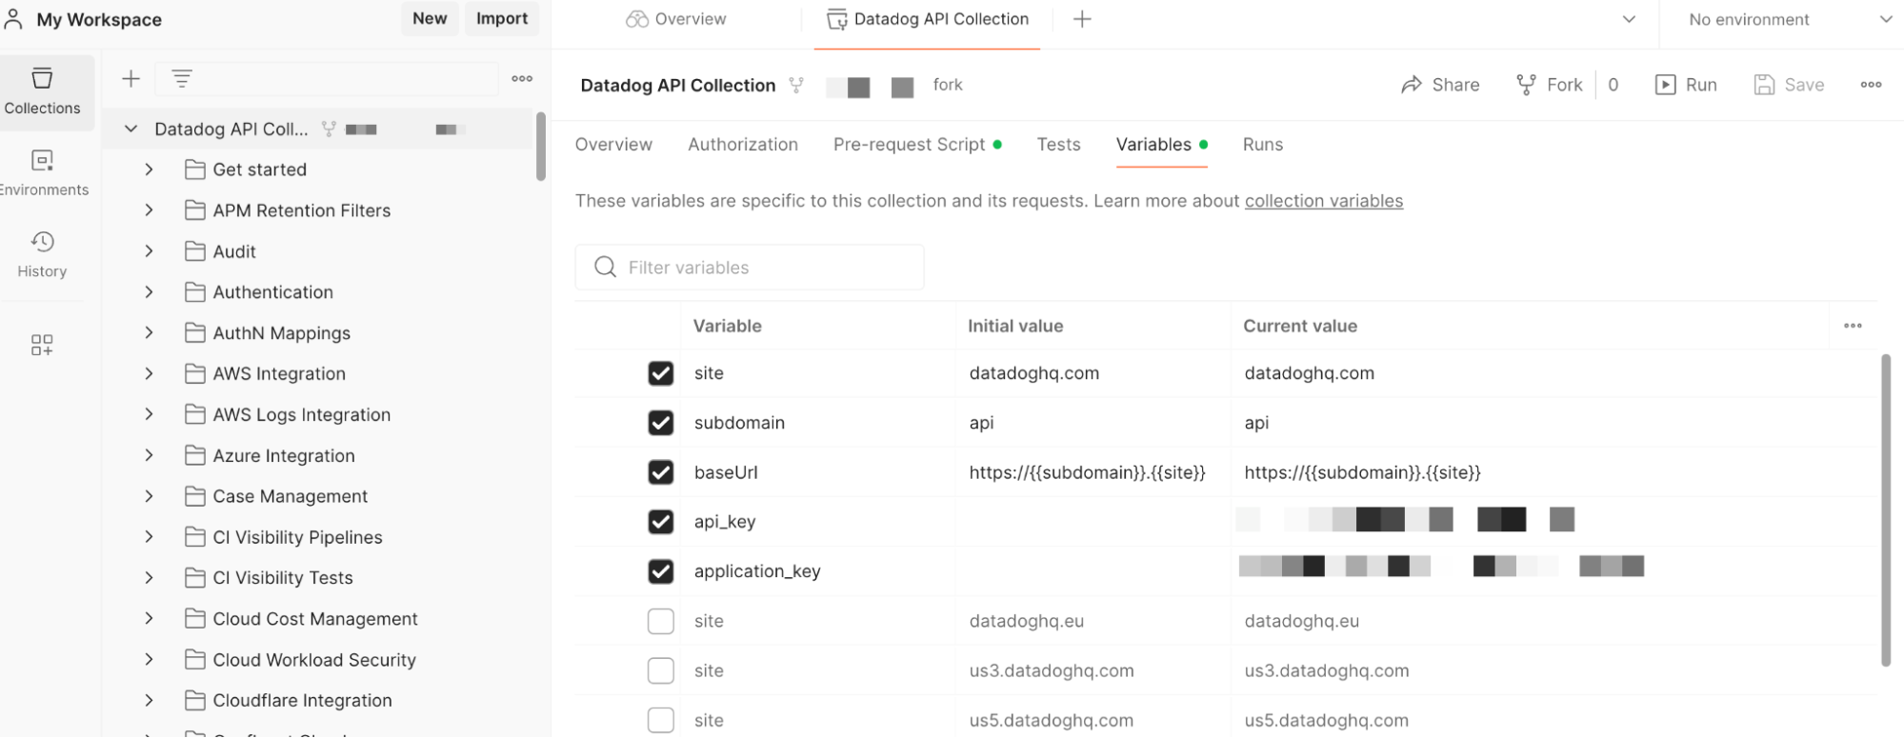Uncheck the application_key variable checkbox

pos(660,571)
